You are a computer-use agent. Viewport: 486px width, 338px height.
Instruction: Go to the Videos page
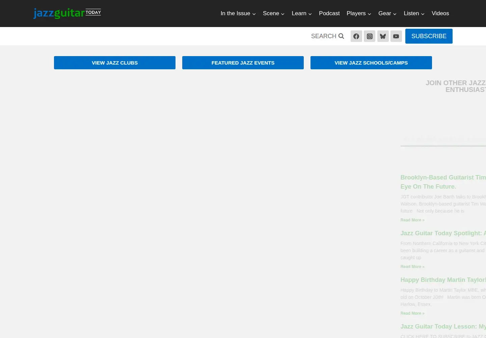(x=440, y=14)
